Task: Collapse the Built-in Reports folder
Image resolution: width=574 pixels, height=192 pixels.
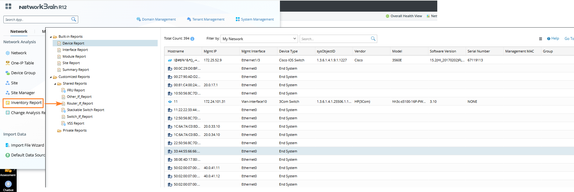Action: click(51, 37)
